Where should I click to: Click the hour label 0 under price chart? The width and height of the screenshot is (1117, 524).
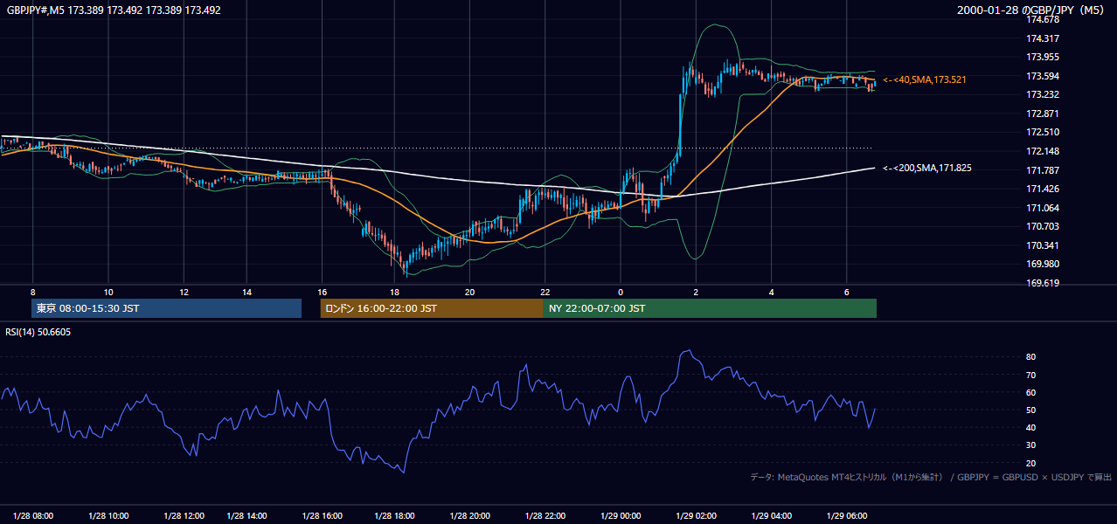(621, 292)
